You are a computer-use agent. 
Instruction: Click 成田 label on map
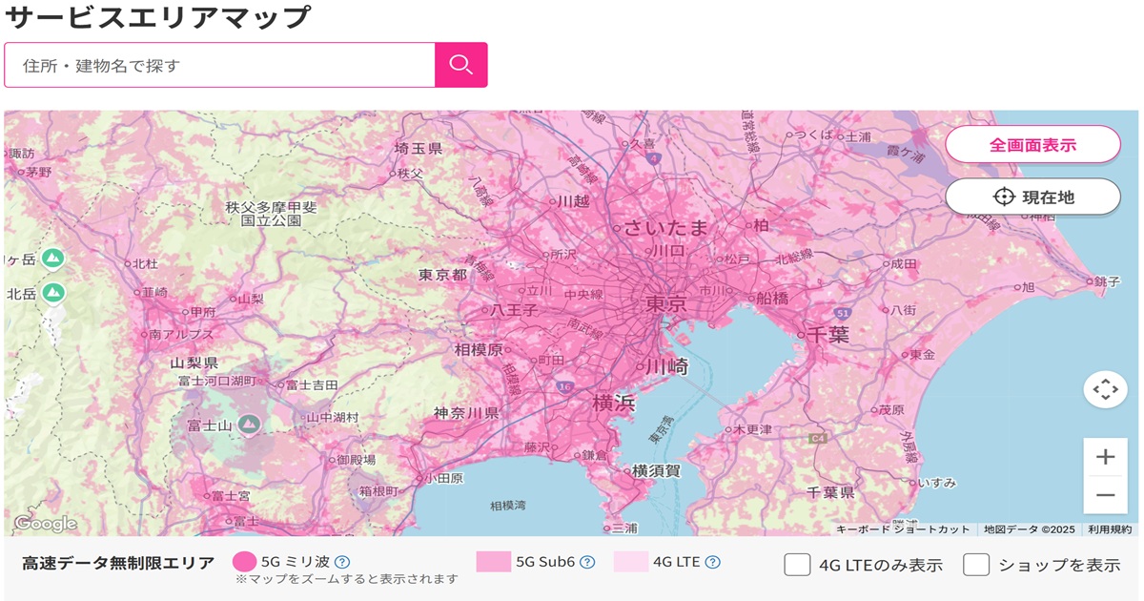pos(903,263)
